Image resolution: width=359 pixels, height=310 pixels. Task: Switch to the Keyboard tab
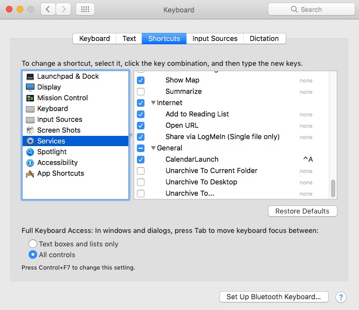[x=94, y=38]
